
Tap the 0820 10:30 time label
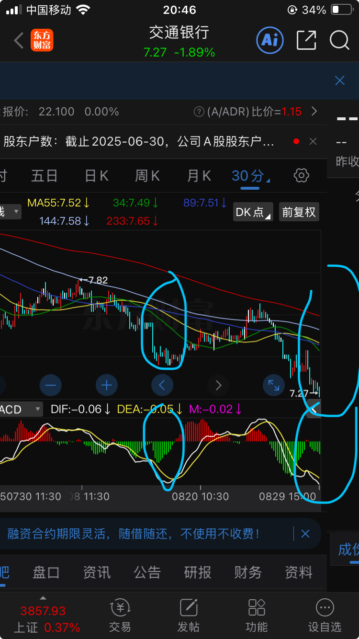201,496
